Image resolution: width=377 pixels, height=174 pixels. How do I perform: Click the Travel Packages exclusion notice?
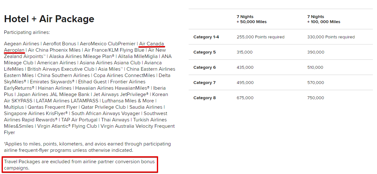(x=79, y=165)
